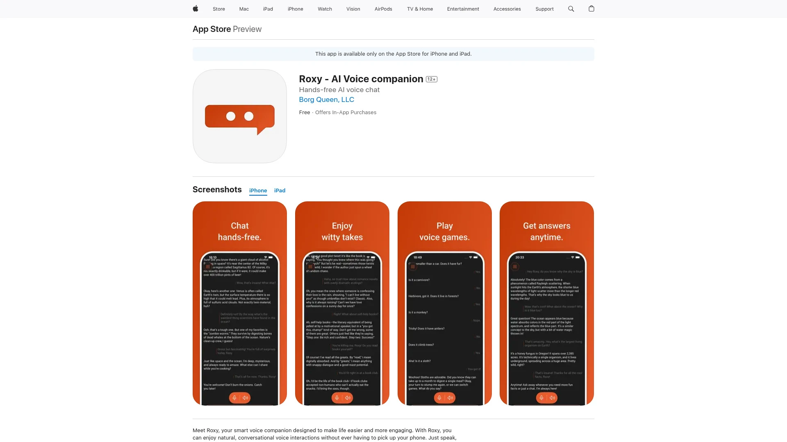Click the Roxy app logo icon
Viewport: 787px width, 442px height.
point(239,116)
